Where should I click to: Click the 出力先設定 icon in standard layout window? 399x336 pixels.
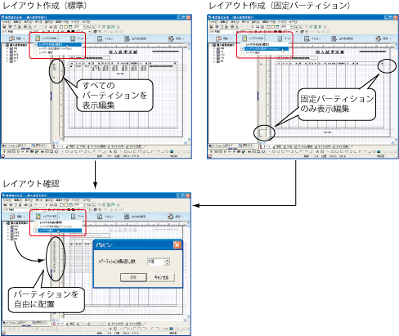(x=127, y=38)
